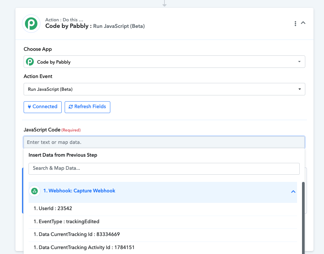324x254 pixels.
Task: Select Data CurrentTracking Activity Id : 1784151
Action: pos(162,247)
